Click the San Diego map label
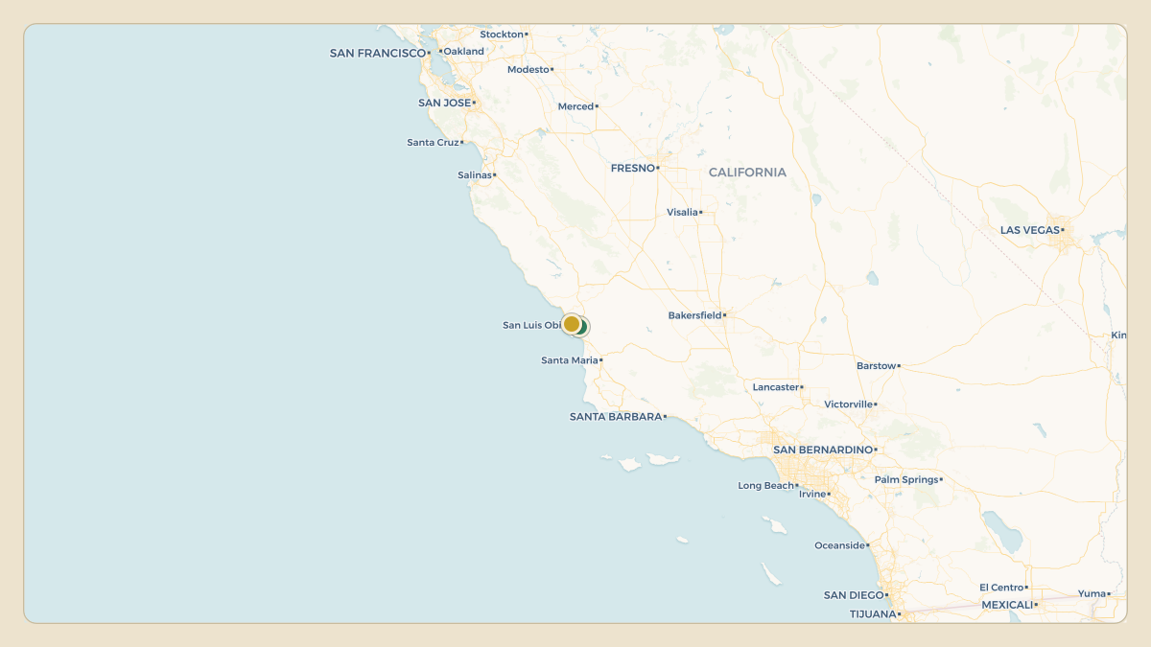 point(854,595)
